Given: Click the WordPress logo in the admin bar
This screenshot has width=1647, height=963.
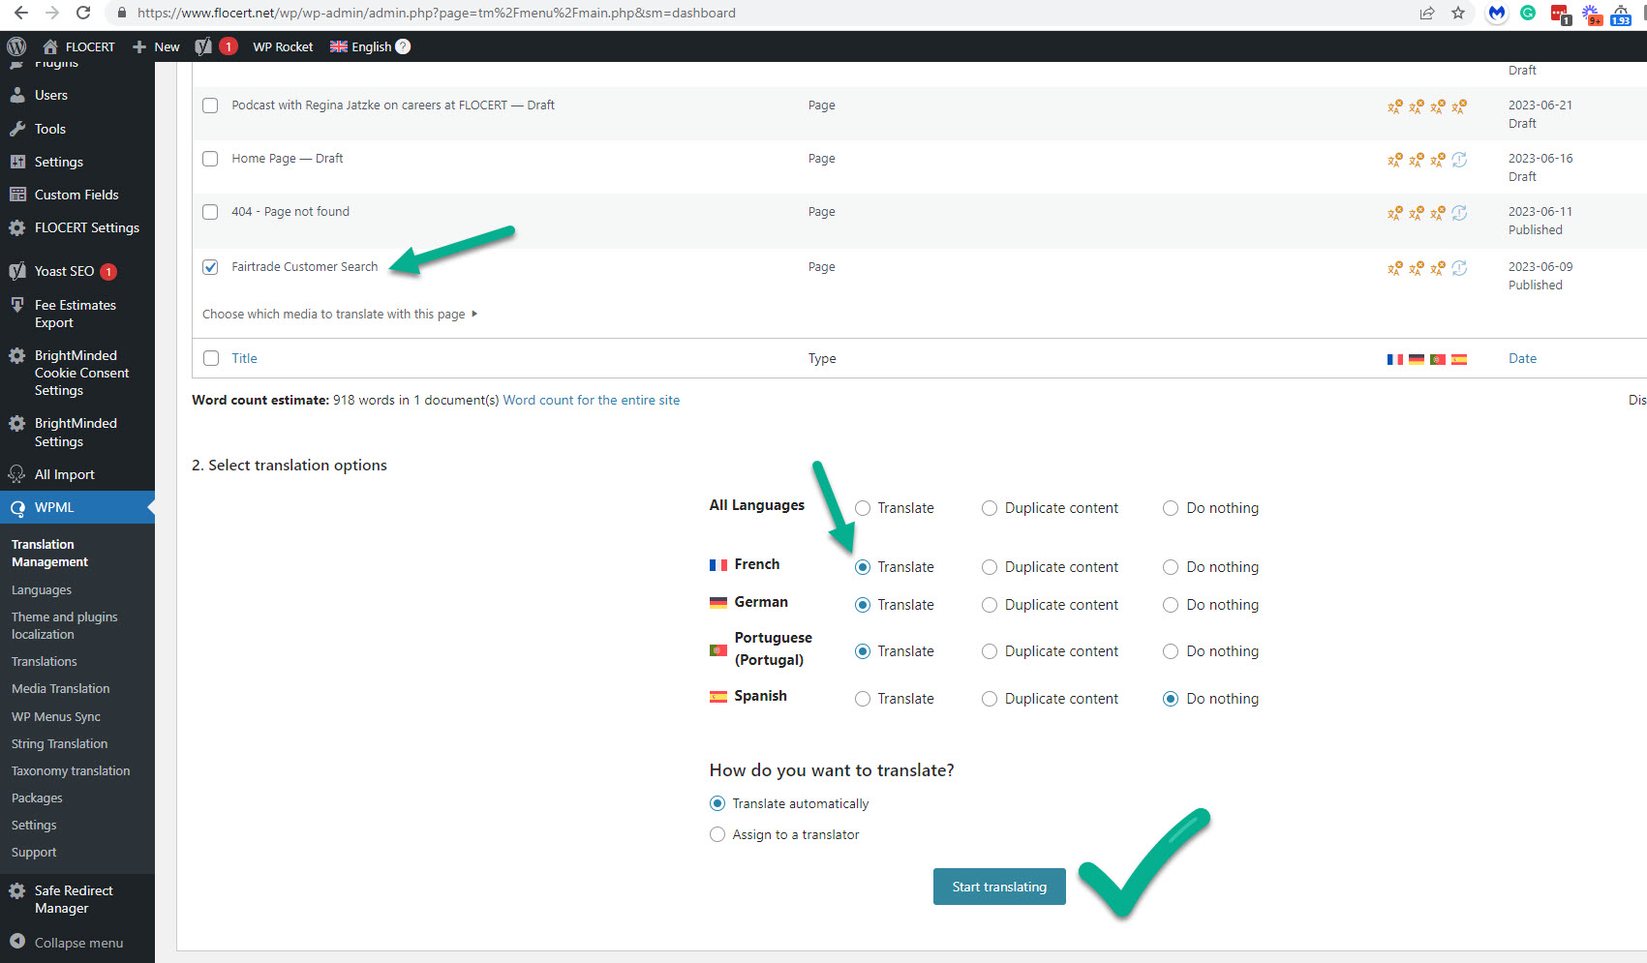Looking at the screenshot, I should [x=16, y=46].
